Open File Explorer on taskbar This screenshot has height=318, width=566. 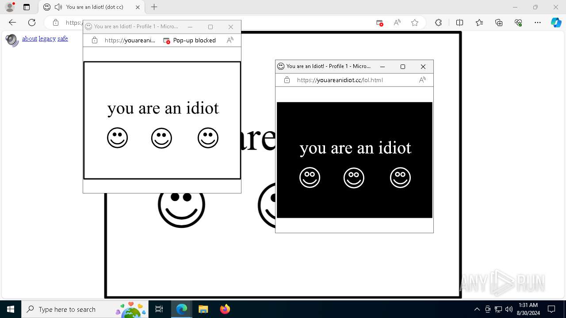(203, 309)
